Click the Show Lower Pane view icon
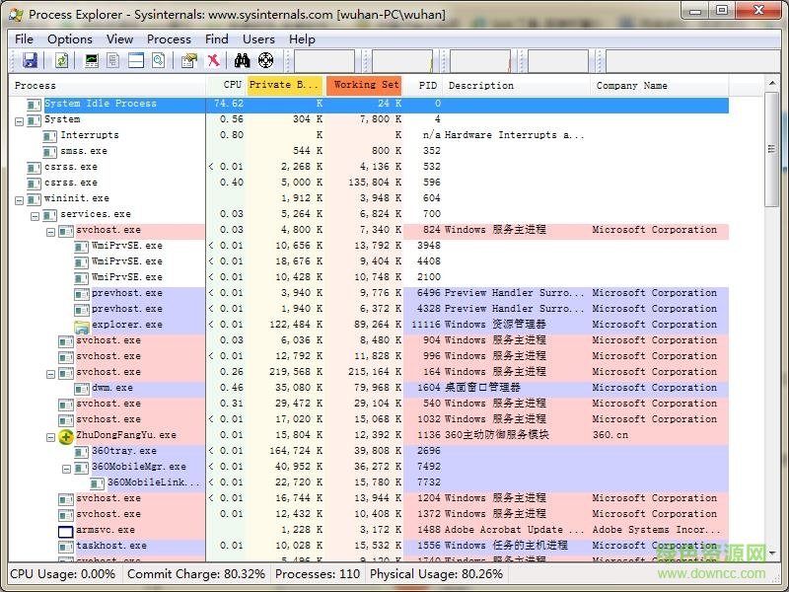Viewport: 789px width, 592px height. [x=135, y=59]
